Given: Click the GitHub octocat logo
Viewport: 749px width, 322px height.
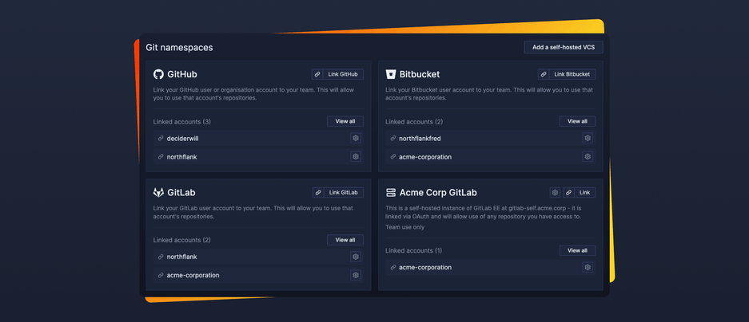Looking at the screenshot, I should 158,74.
